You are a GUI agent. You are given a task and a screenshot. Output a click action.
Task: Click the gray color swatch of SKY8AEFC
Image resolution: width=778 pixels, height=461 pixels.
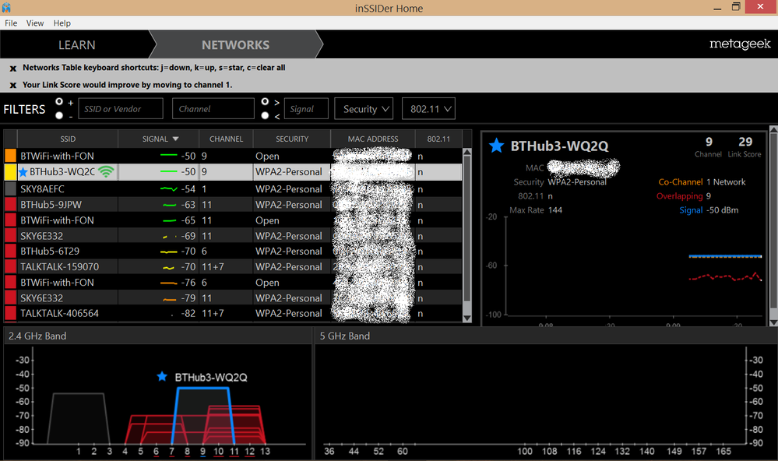[x=10, y=188]
